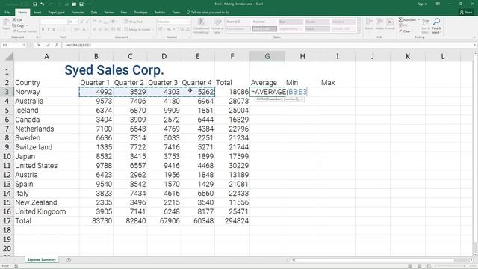478x269 pixels.
Task: Expand the Copy dropdown arrow
Action: [27, 25]
